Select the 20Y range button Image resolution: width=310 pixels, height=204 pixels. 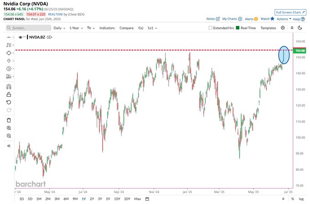(x=127, y=199)
